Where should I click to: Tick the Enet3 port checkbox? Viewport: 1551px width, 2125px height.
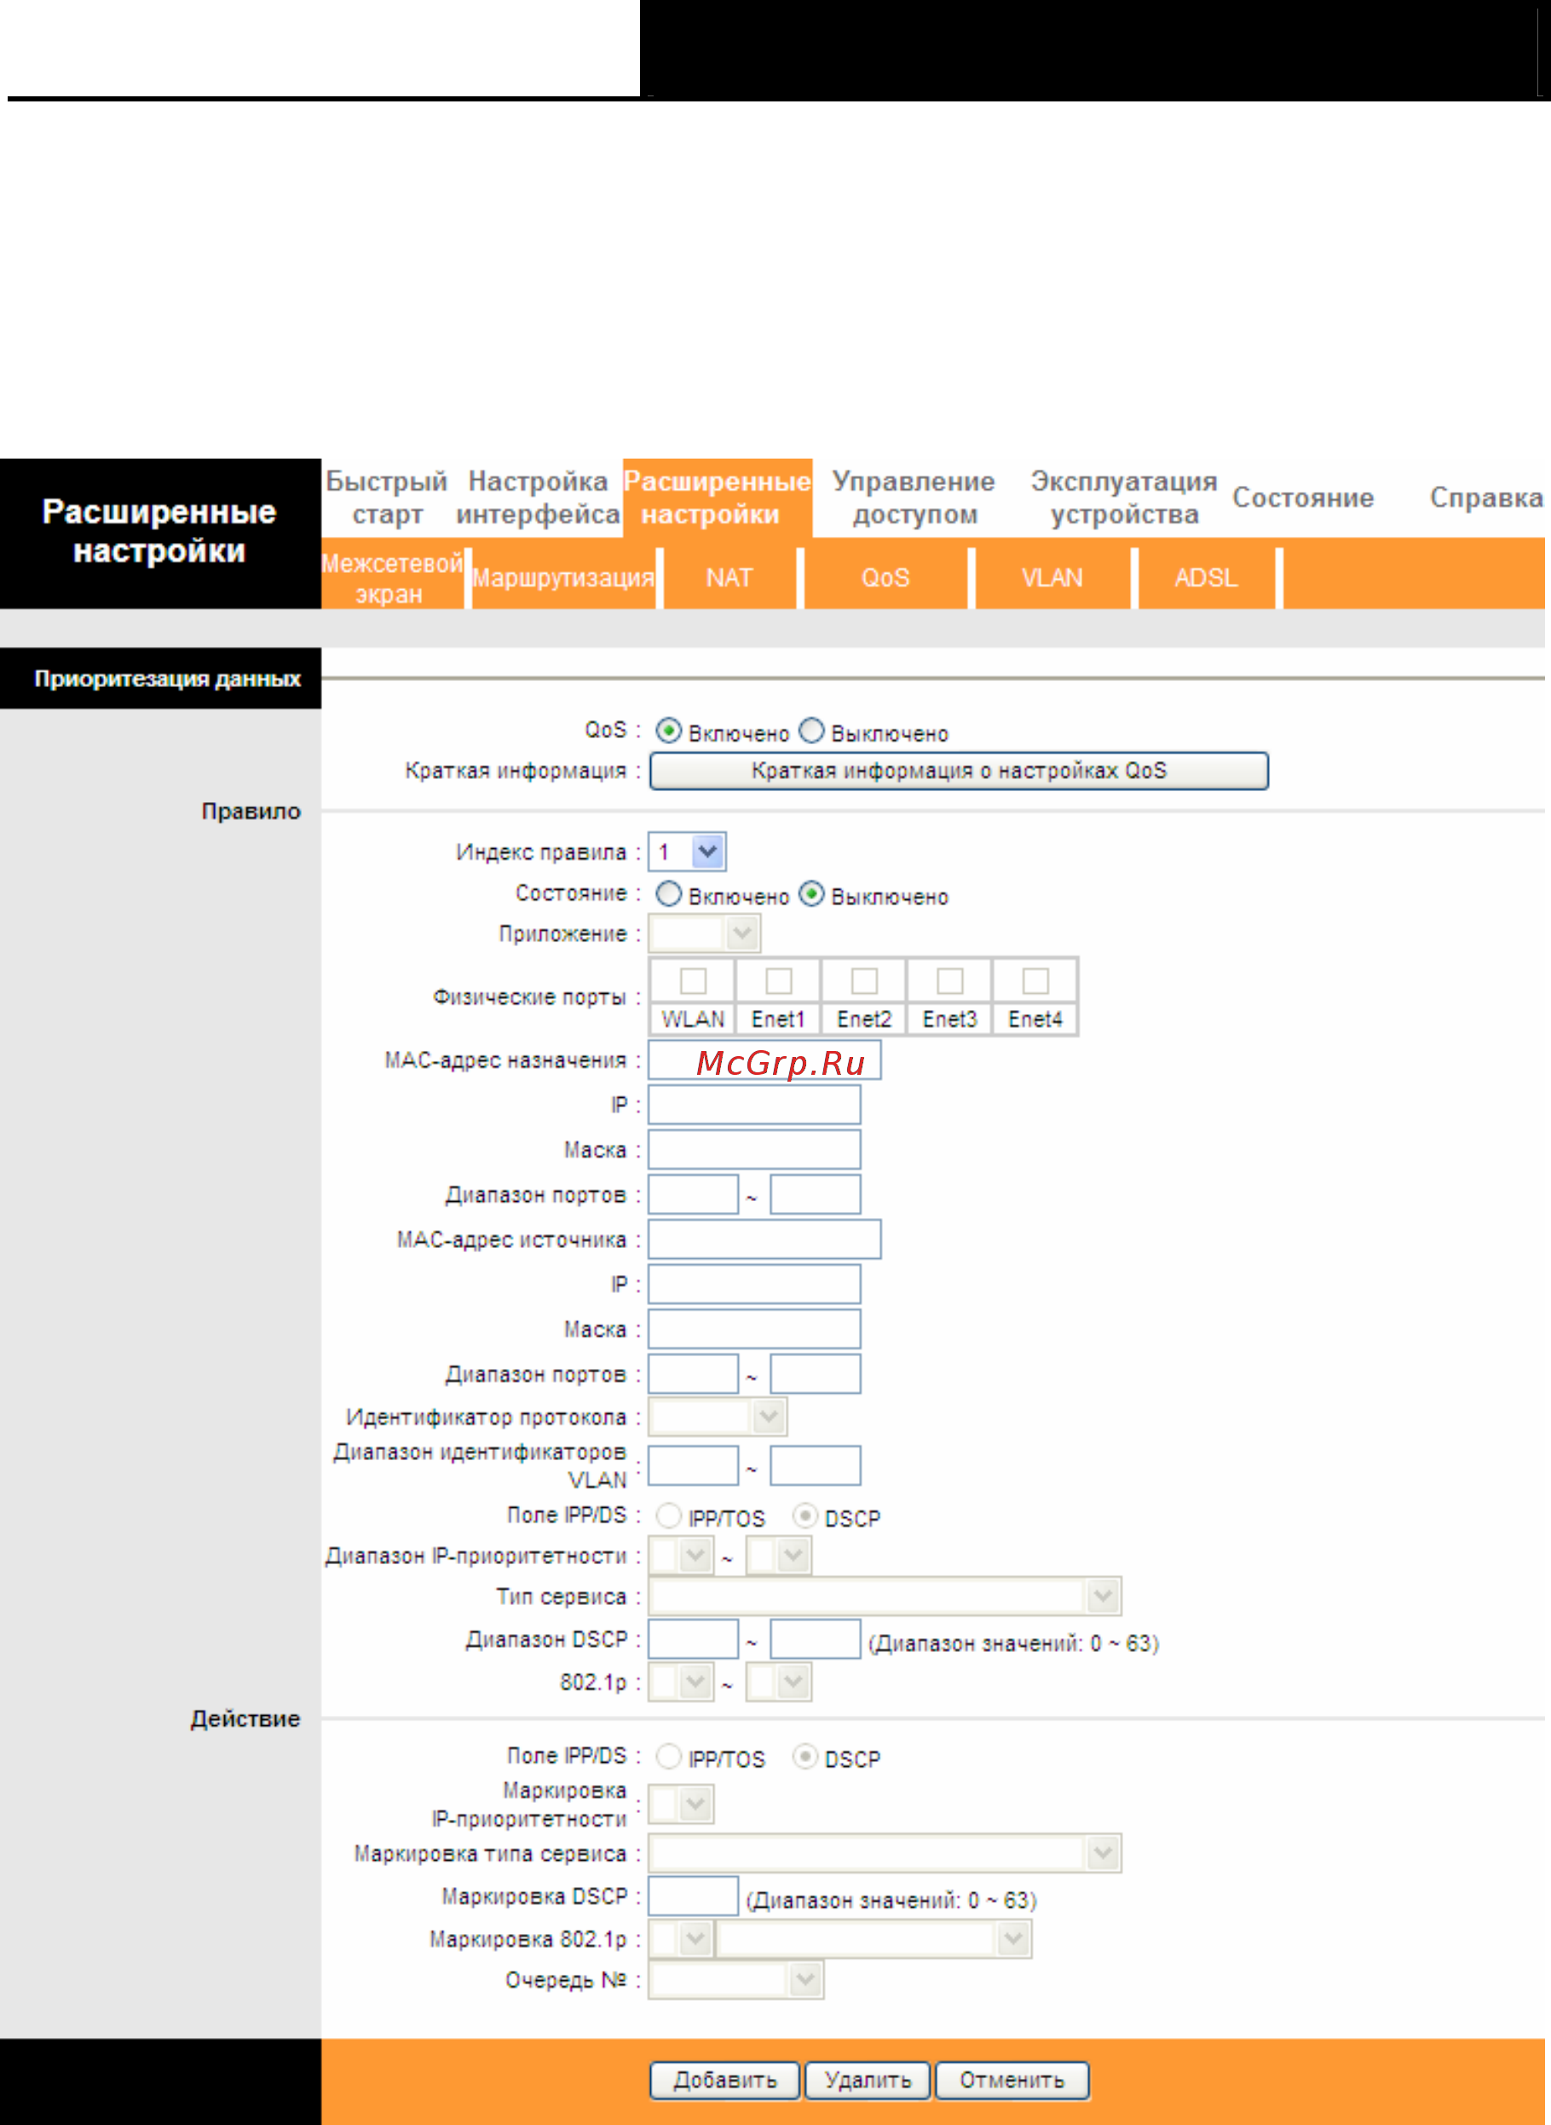(x=949, y=981)
